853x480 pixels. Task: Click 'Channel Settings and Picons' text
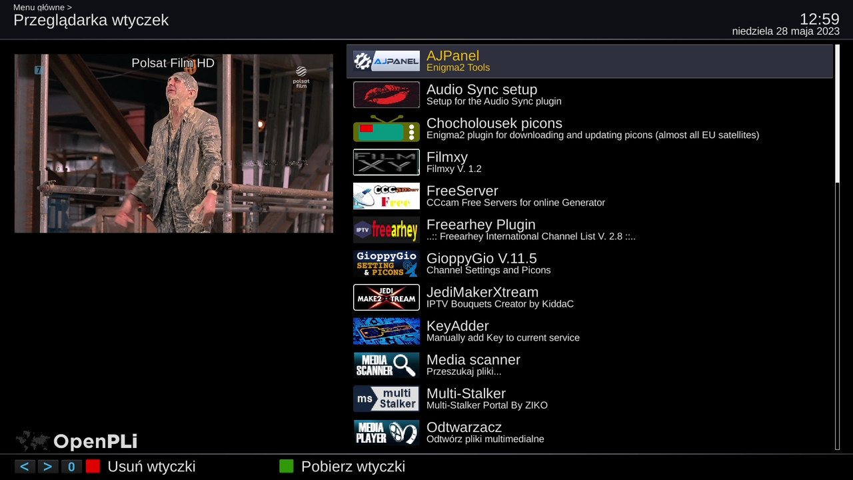pos(488,271)
